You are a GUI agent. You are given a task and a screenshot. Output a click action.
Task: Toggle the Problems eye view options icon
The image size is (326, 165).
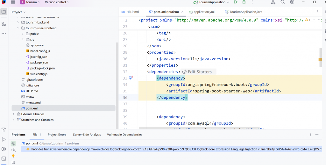(13, 150)
